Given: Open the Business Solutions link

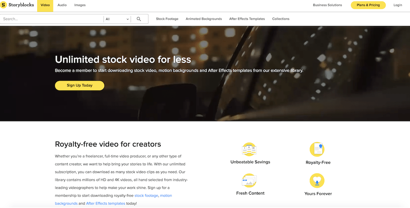Looking at the screenshot, I should point(327,5).
